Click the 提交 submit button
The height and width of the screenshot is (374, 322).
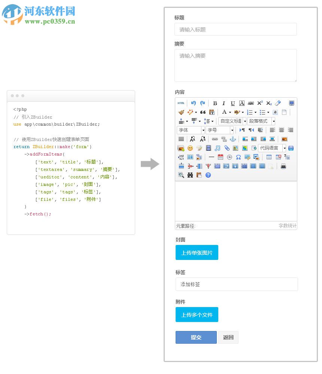(196, 337)
